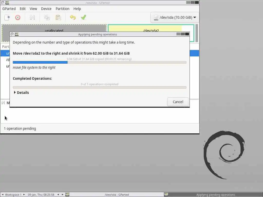Minimize the GParted main window
The width and height of the screenshot is (263, 197).
tap(188, 2)
